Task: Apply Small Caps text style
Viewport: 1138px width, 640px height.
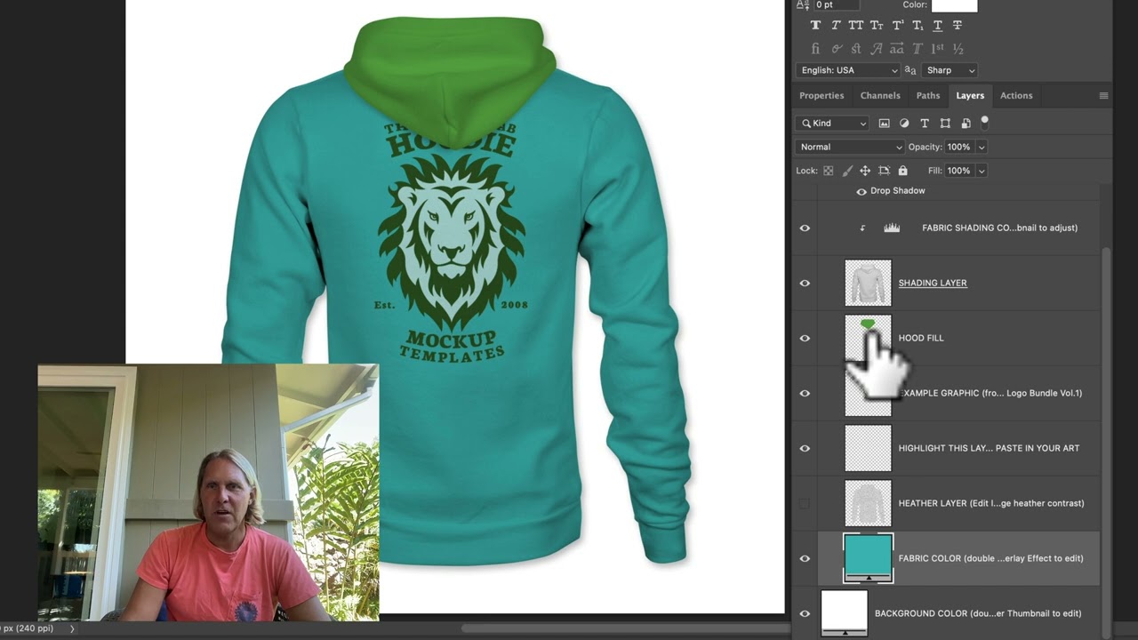Action: pyautogui.click(x=877, y=26)
